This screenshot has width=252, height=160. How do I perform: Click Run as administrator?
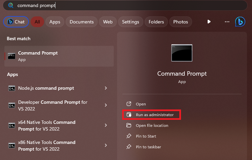pos(154,115)
